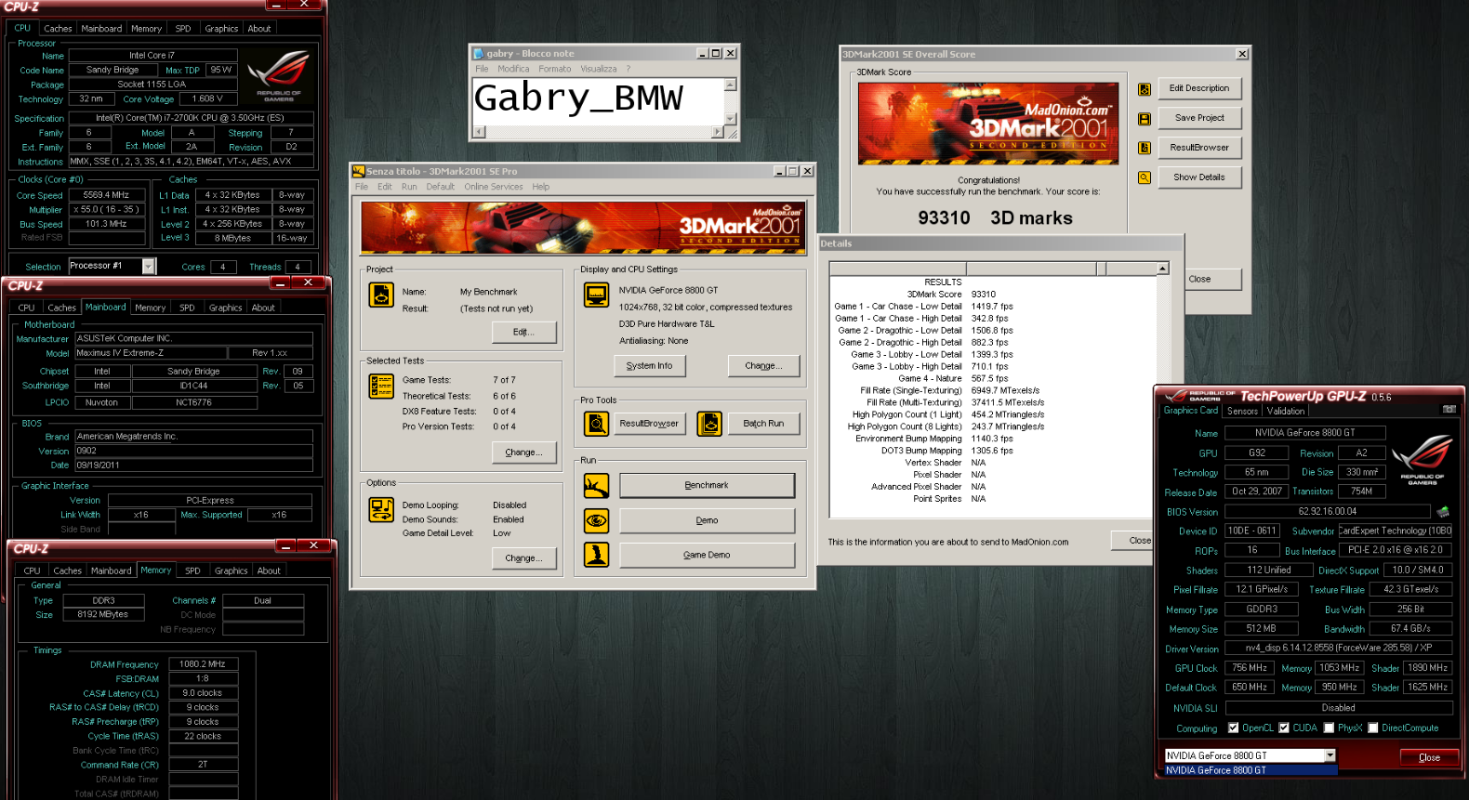Open the Formato menu in notepad
1469x800 pixels.
[x=555, y=69]
